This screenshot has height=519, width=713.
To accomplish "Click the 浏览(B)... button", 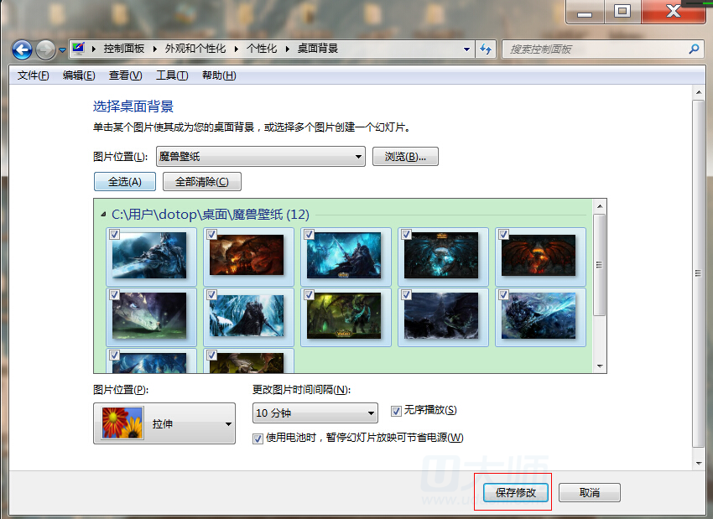I will (x=405, y=157).
